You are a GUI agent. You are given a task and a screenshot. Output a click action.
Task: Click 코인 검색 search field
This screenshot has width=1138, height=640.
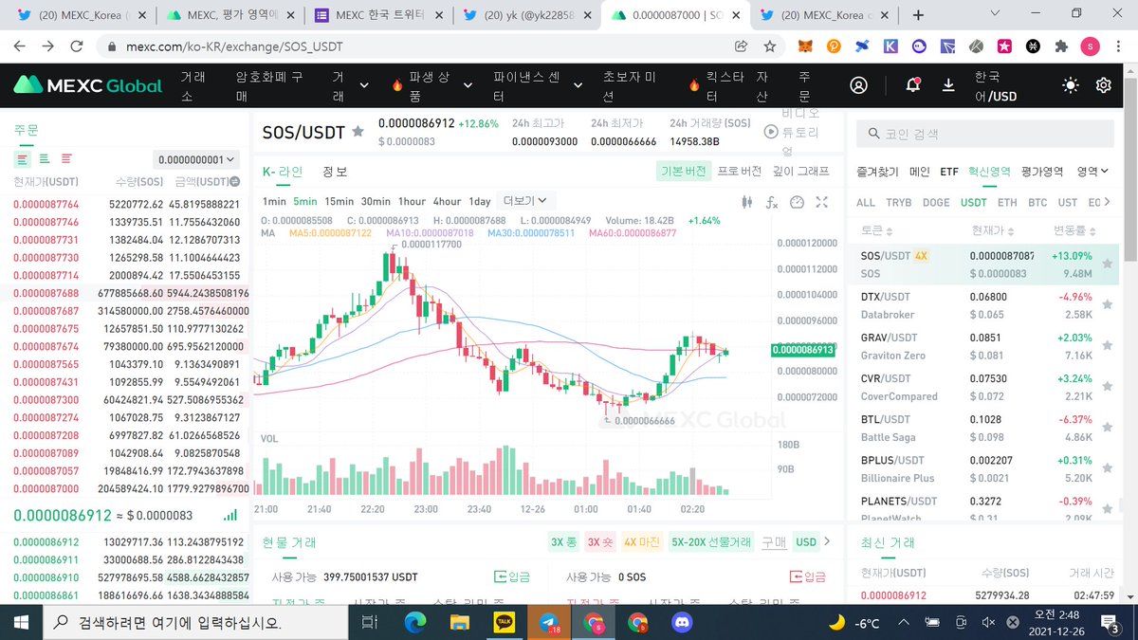985,135
